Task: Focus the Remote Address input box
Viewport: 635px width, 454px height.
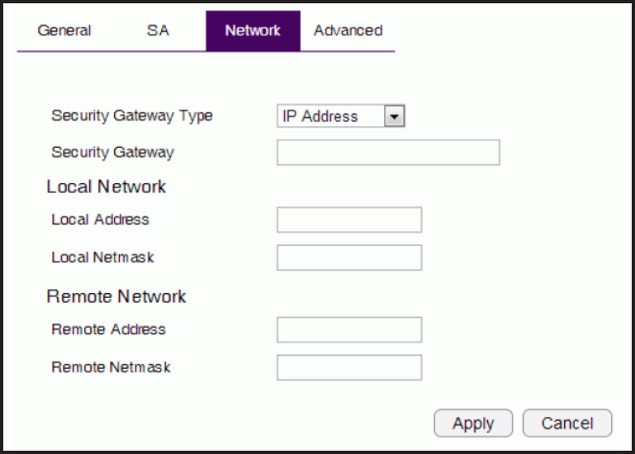Action: pos(349,329)
